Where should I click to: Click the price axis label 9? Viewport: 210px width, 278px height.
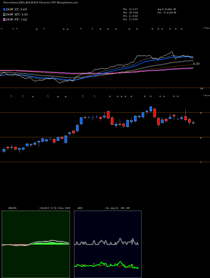(201, 113)
